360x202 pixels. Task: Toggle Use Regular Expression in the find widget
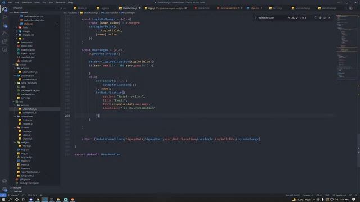[297, 17]
